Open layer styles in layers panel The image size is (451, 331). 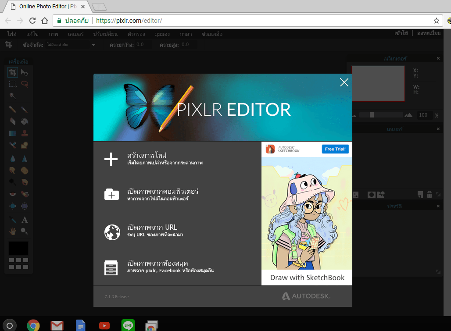(x=380, y=195)
